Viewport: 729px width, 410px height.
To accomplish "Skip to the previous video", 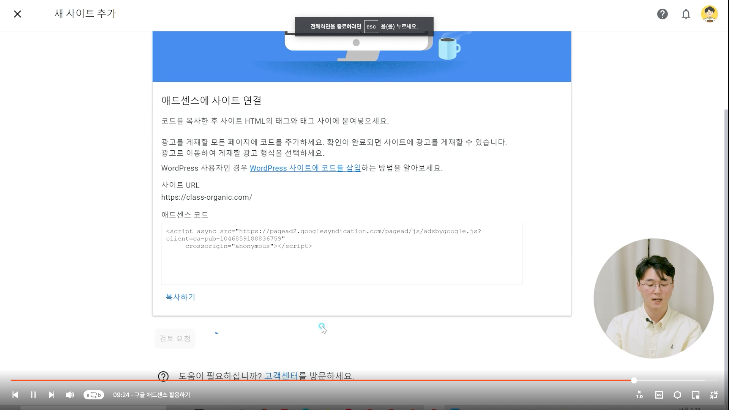I will [x=15, y=395].
